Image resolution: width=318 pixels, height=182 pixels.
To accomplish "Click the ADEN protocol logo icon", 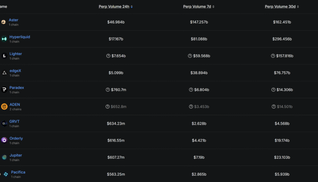I will (x=4, y=106).
